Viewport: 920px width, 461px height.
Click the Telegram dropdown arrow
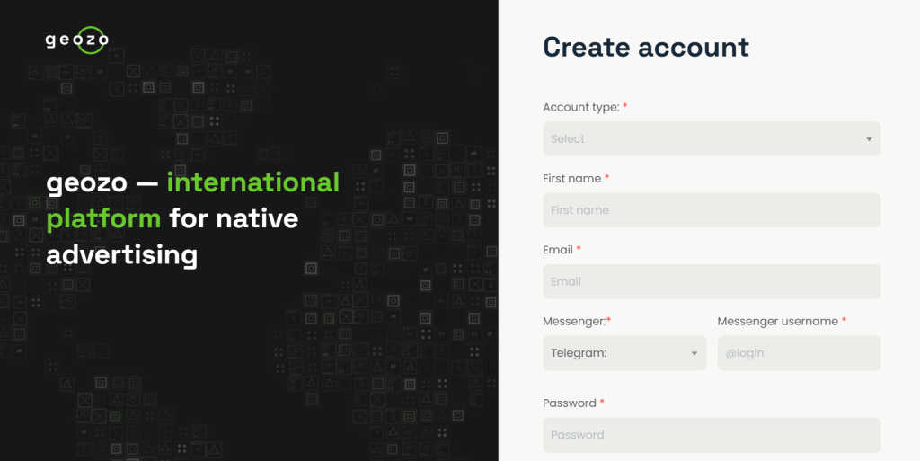point(694,354)
